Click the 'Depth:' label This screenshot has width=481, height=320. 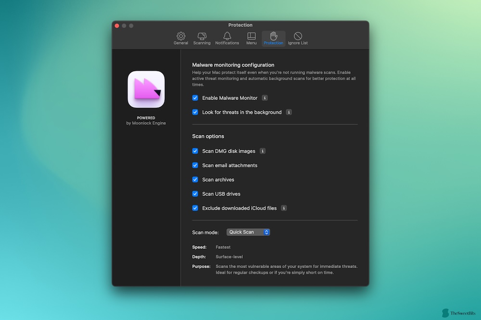[x=199, y=257]
